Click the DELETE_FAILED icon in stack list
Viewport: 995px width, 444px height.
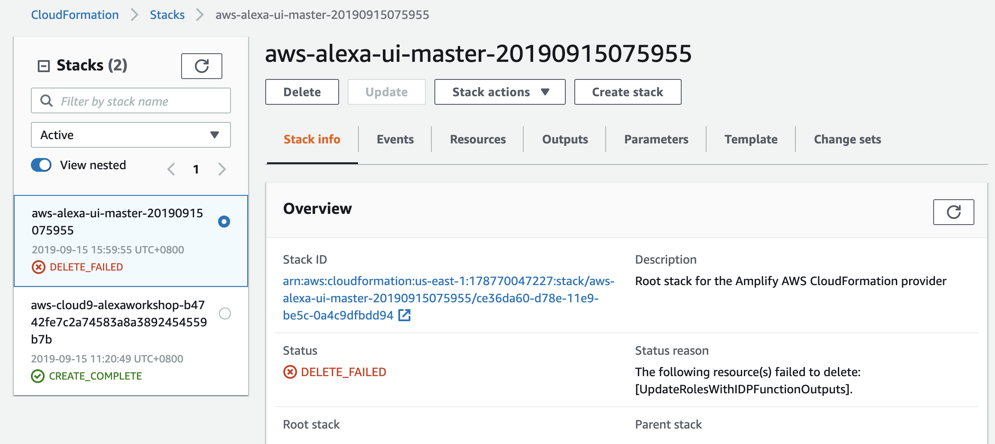pos(39,267)
